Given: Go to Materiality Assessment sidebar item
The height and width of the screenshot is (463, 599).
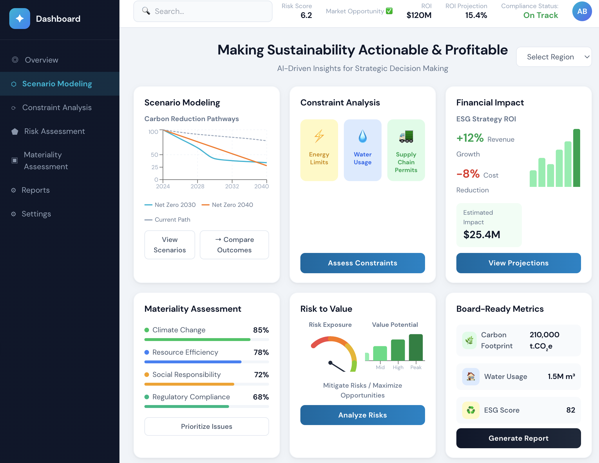Looking at the screenshot, I should click(46, 161).
